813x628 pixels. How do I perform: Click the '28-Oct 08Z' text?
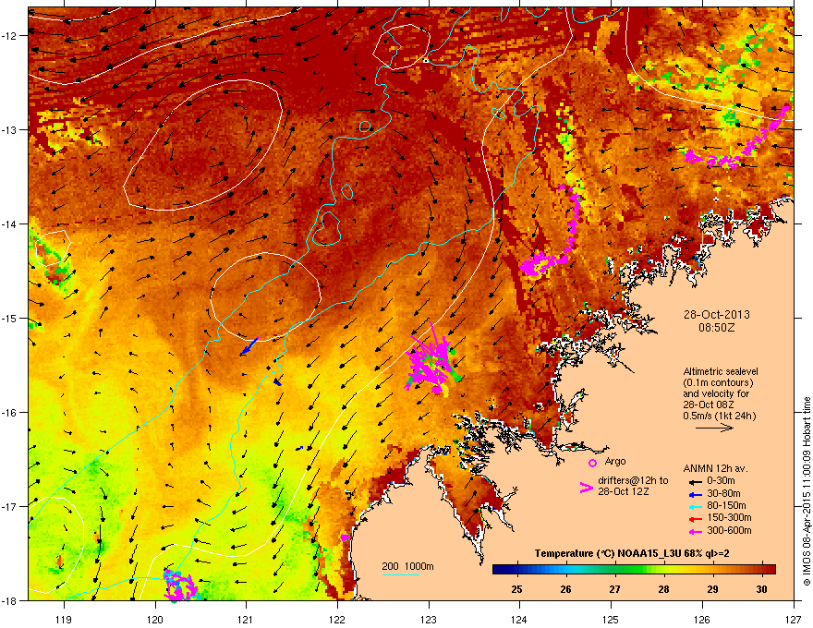pos(709,405)
